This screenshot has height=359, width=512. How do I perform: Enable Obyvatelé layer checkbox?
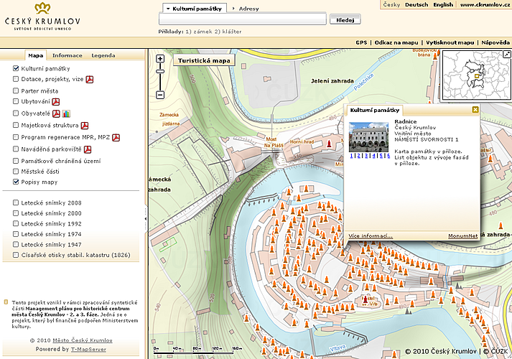click(16, 113)
